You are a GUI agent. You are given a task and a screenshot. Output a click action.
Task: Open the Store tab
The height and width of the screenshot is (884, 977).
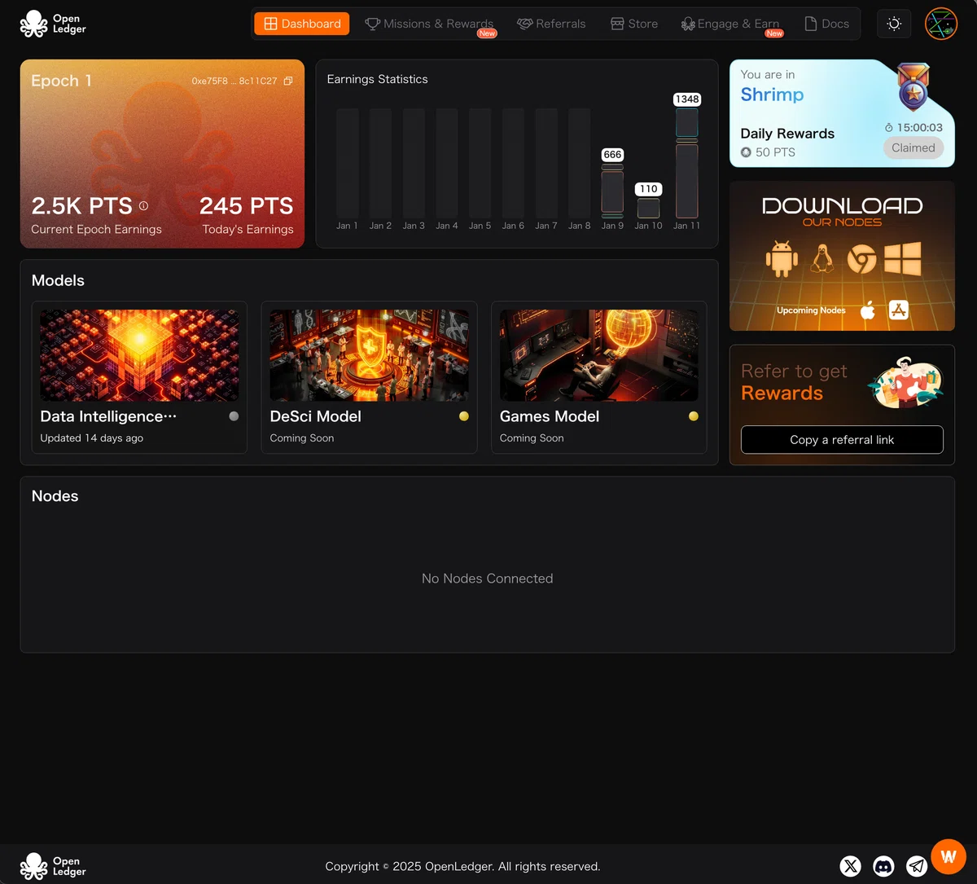634,24
